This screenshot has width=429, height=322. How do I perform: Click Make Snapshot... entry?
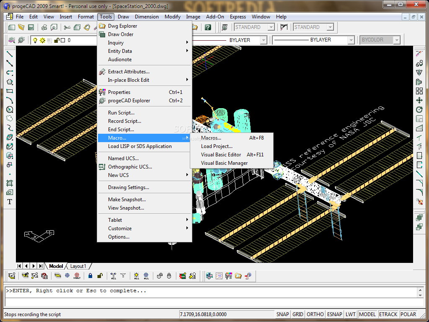[145, 200]
